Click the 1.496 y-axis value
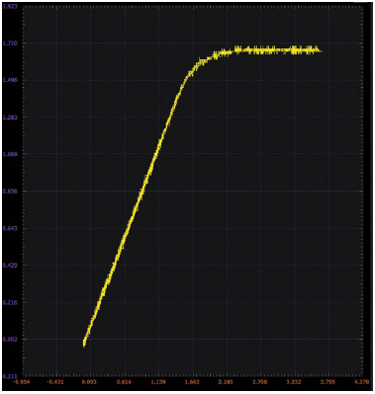The image size is (375, 394). point(8,80)
